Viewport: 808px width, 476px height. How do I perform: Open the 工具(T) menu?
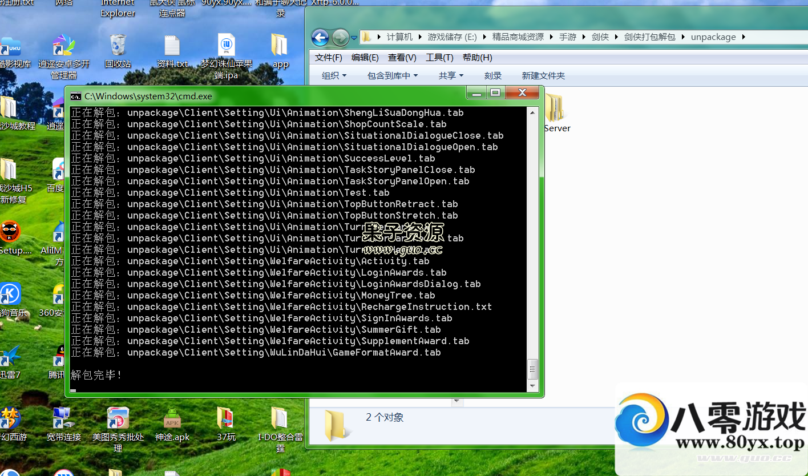click(439, 58)
